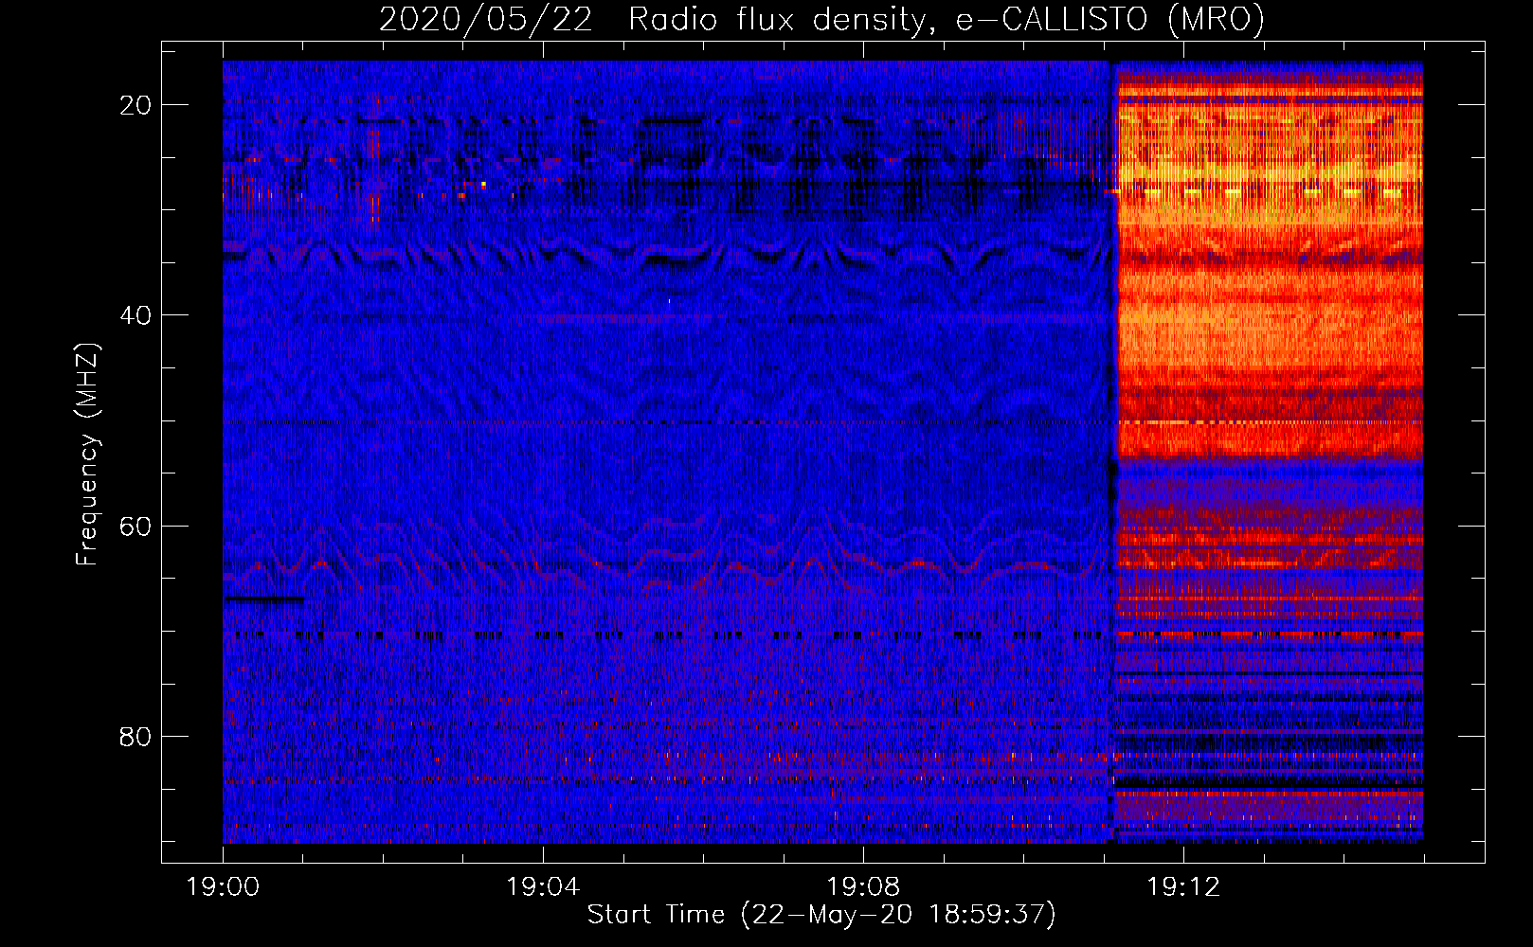
Task: Click the 'Frequency (MHZ)' axis label
Action: point(87,455)
